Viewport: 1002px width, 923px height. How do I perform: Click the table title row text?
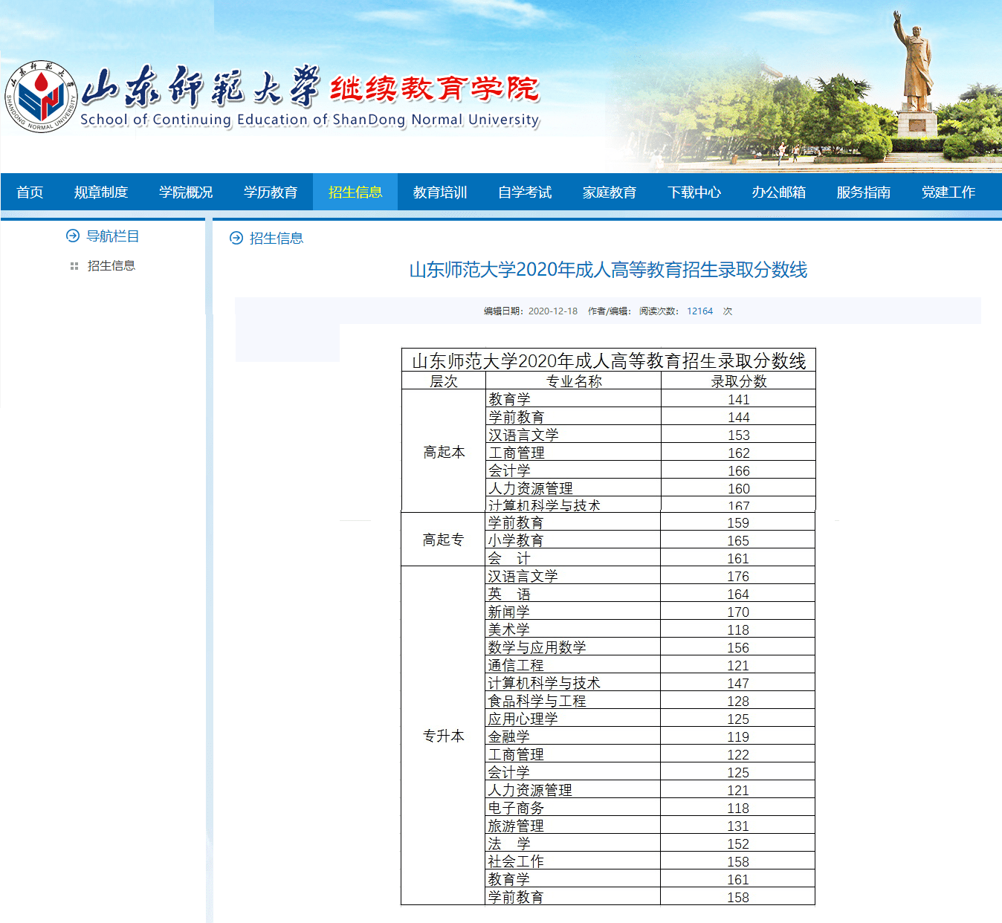pyautogui.click(x=609, y=361)
